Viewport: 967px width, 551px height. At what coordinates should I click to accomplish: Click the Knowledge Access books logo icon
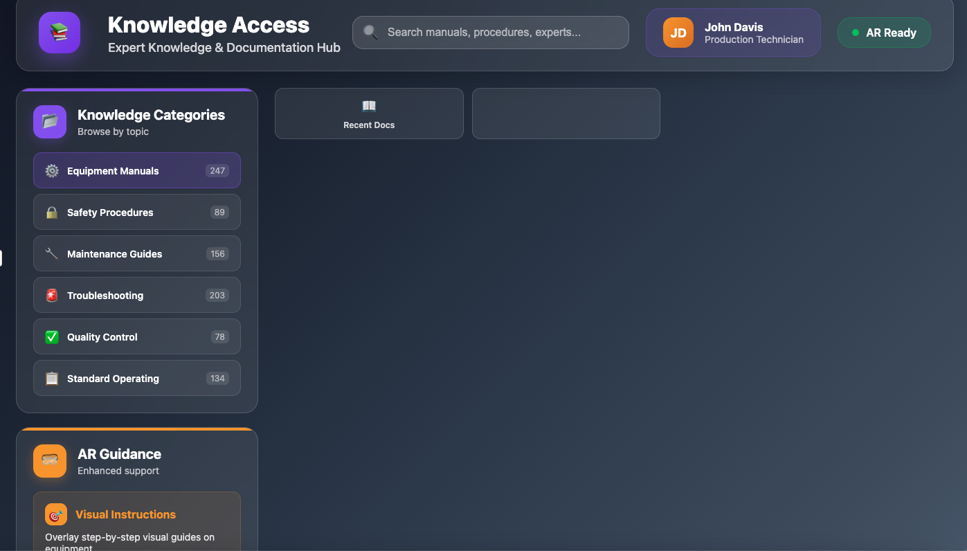click(x=60, y=33)
